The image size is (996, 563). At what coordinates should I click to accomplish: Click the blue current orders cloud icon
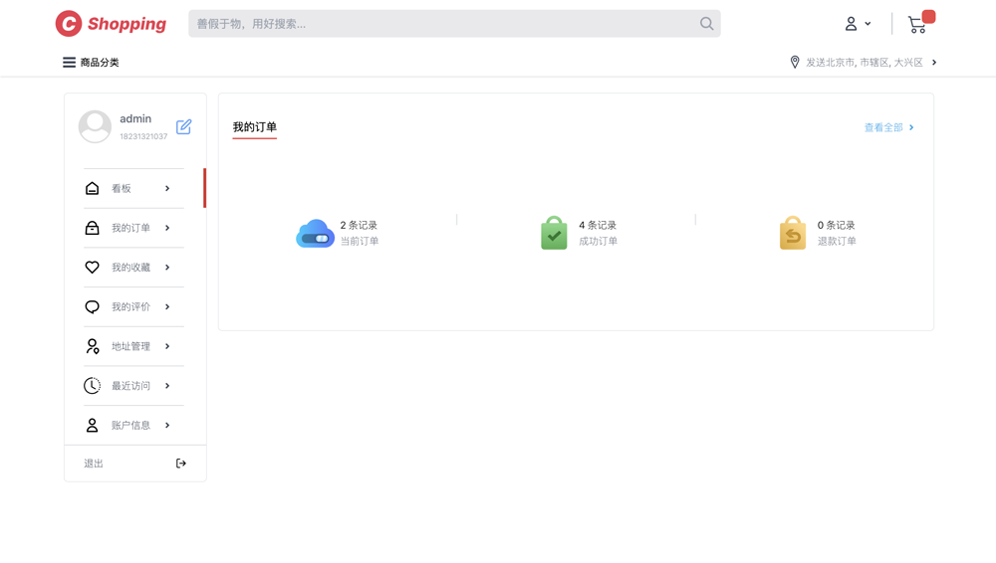tap(315, 234)
